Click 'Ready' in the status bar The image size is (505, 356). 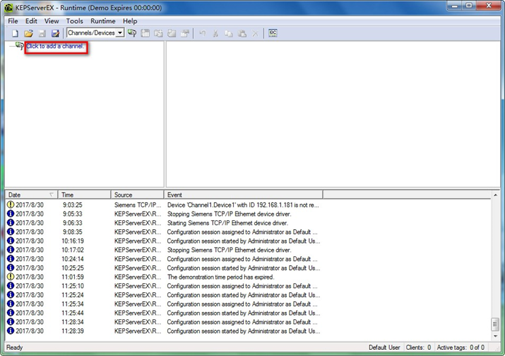click(x=14, y=347)
